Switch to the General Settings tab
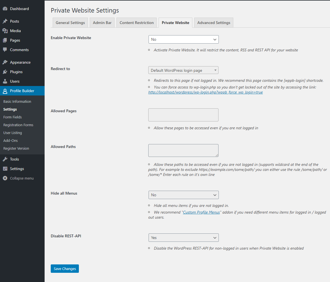Viewport: 330px width, 282px height. point(70,23)
